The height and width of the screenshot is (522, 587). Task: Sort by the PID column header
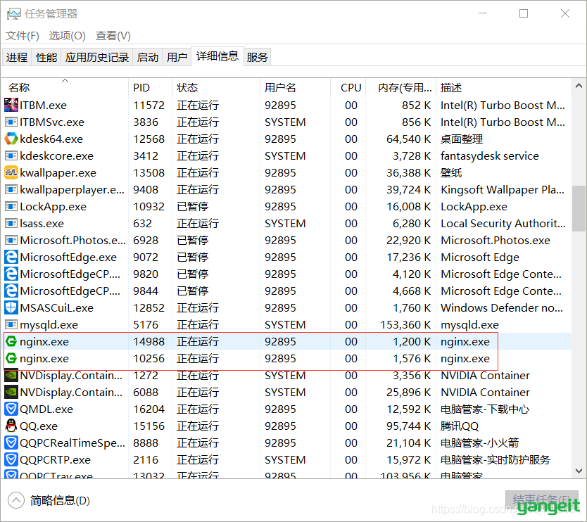pos(150,87)
